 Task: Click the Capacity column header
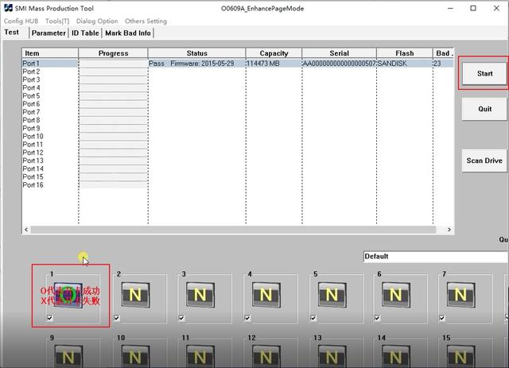point(274,53)
